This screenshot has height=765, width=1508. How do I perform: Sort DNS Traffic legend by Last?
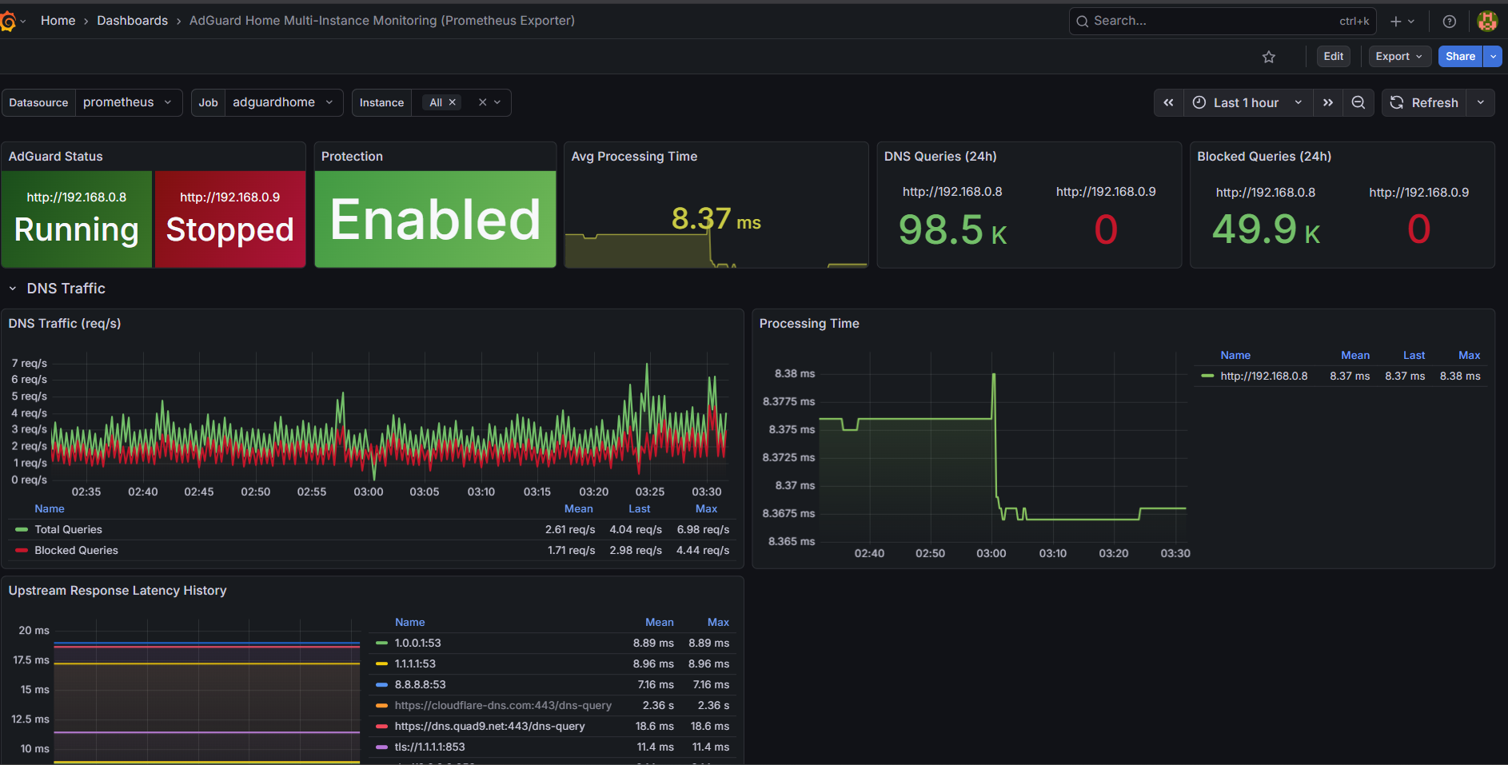(640, 508)
